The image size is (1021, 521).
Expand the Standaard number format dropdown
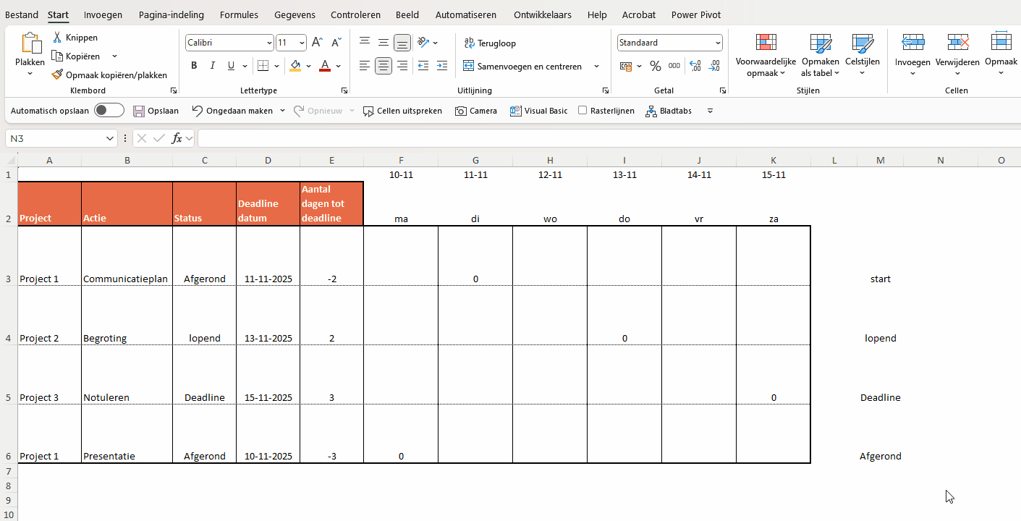click(x=718, y=43)
